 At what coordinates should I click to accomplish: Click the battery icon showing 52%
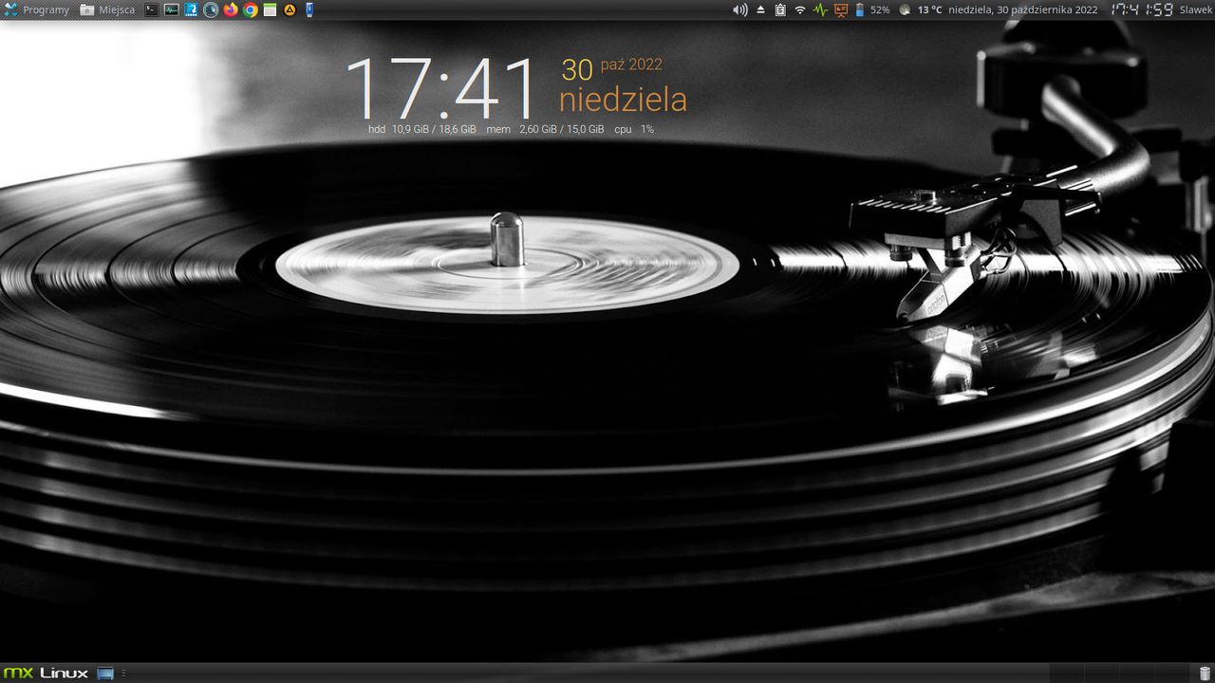[x=860, y=9]
